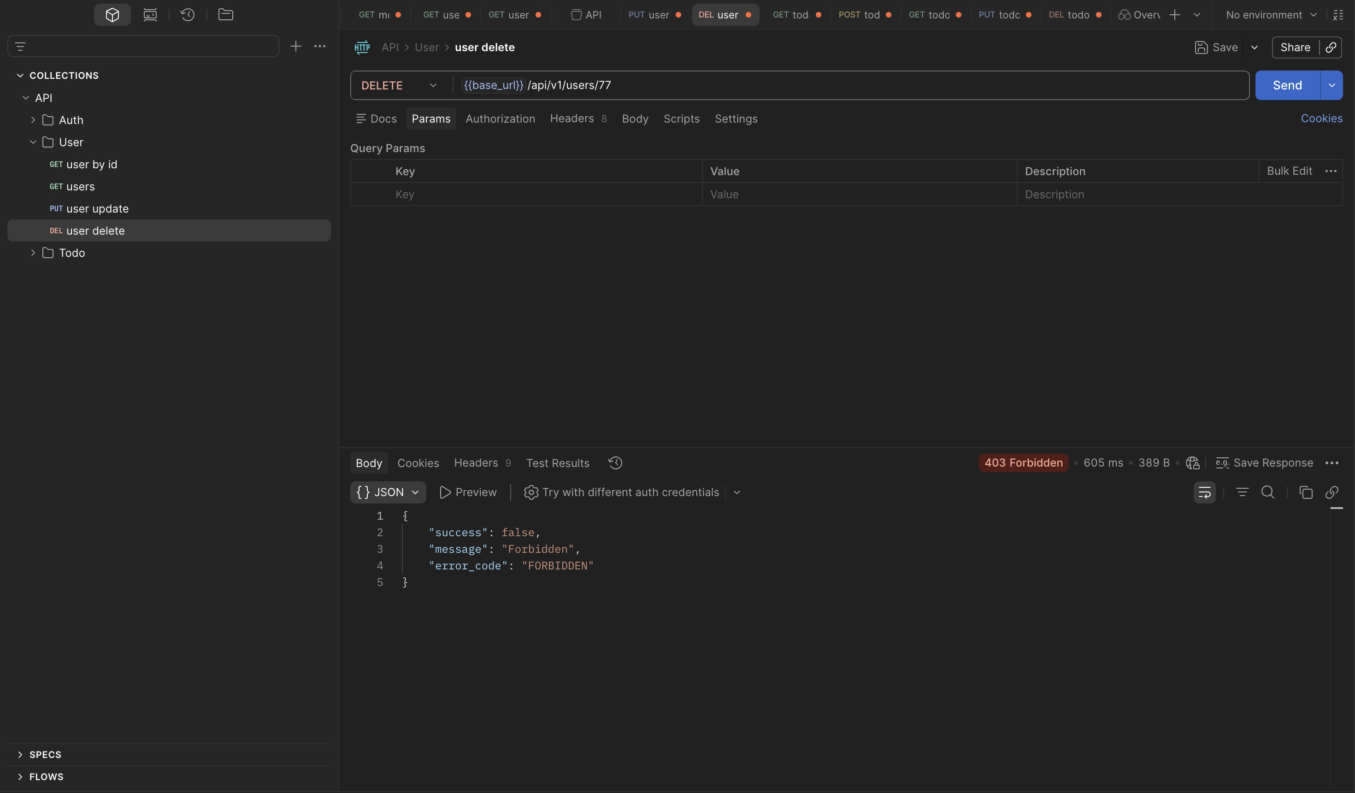Click the filter icon in sidebar search
The width and height of the screenshot is (1355, 793).
tap(20, 46)
